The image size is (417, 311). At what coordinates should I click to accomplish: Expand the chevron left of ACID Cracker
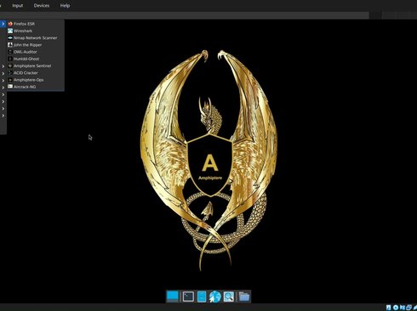pos(3,73)
